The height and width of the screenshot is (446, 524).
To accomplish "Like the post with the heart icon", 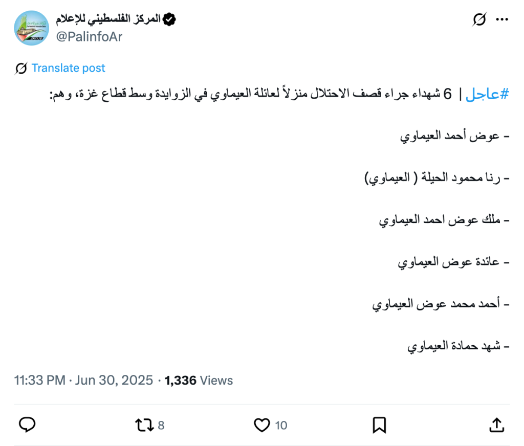I will click(261, 425).
